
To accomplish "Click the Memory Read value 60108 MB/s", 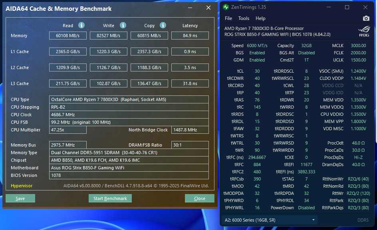I will point(68,36).
